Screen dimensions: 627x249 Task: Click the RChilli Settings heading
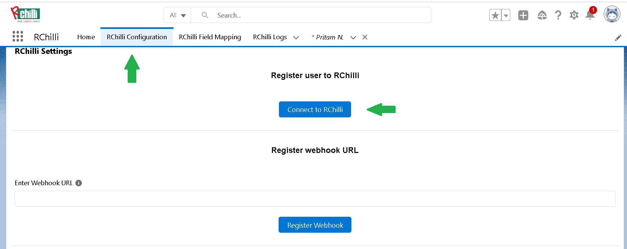tap(43, 51)
